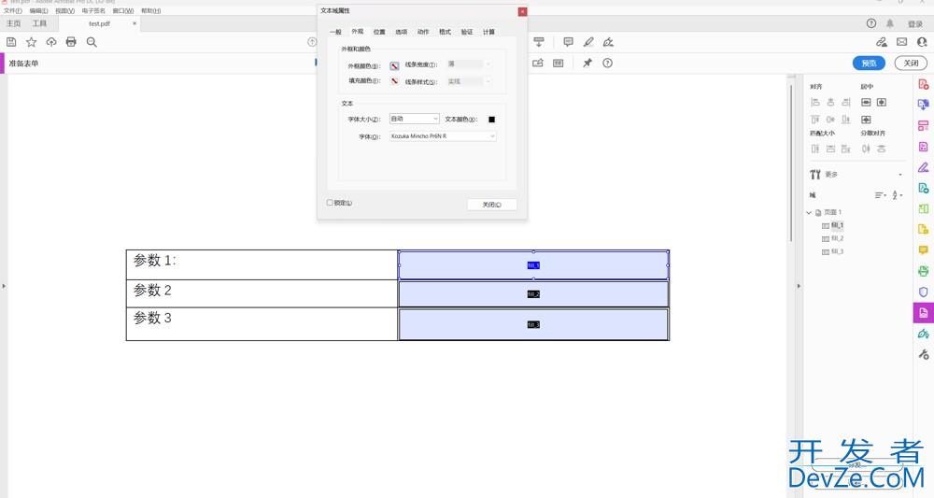Screen dimensions: 934x498
Task: Open green printer tool in sidebar
Action: point(924,271)
